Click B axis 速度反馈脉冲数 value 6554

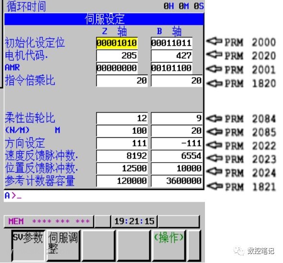[177, 156]
